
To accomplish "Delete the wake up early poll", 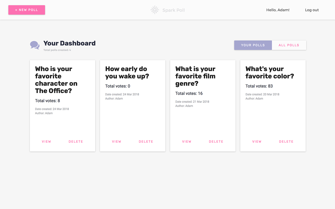I will pyautogui.click(x=146, y=142).
